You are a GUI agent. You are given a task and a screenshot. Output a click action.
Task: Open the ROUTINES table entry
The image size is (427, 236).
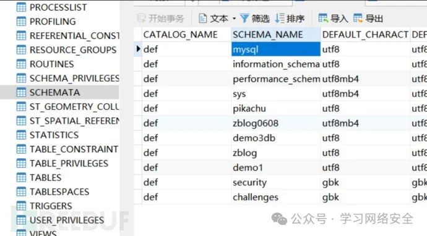pyautogui.click(x=52, y=64)
